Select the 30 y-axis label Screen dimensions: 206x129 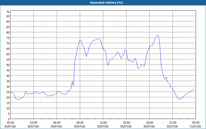[8, 86]
